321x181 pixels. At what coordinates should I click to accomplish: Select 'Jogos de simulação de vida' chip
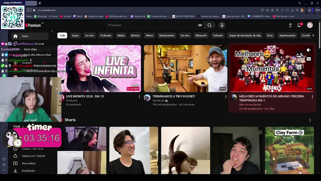point(245,35)
